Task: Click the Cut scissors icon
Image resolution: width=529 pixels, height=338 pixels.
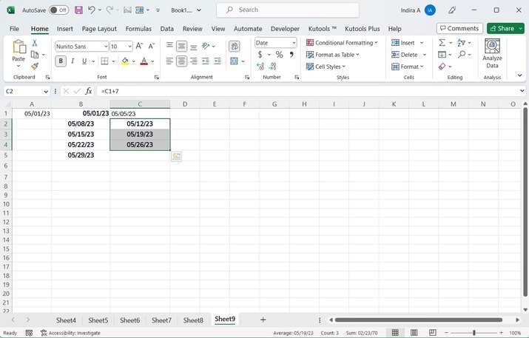Action: 35,43
